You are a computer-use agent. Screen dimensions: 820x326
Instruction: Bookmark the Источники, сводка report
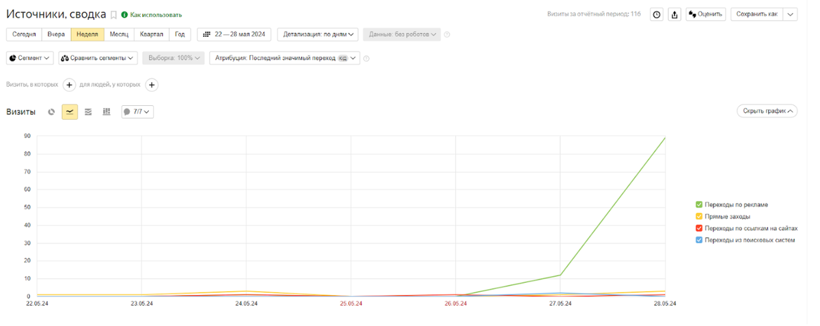tap(114, 14)
